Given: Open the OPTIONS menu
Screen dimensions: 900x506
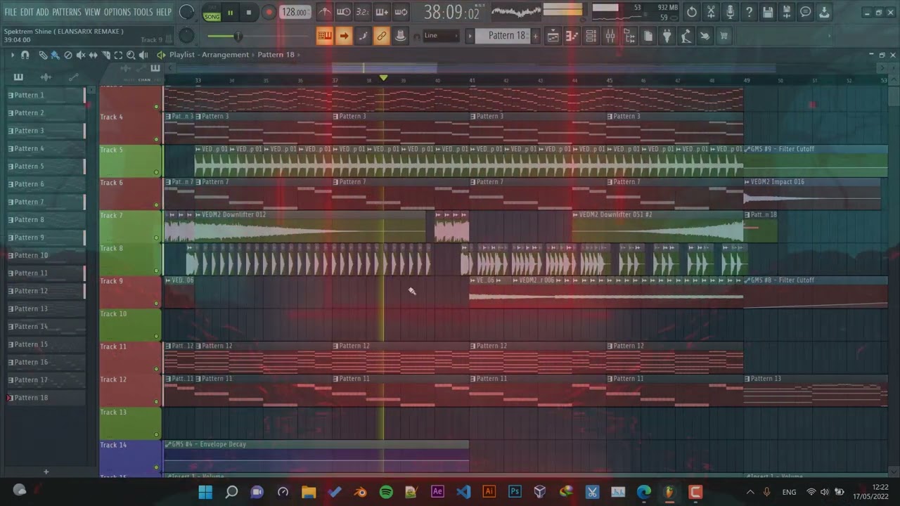Looking at the screenshot, I should [117, 12].
